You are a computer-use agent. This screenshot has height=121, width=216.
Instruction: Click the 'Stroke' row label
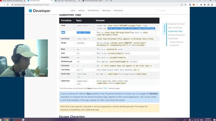pyautogui.click(x=64, y=43)
